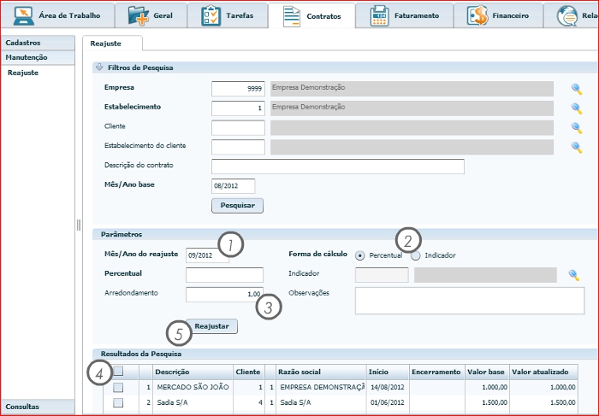Click the Observações text area
The image size is (599, 416).
470,301
